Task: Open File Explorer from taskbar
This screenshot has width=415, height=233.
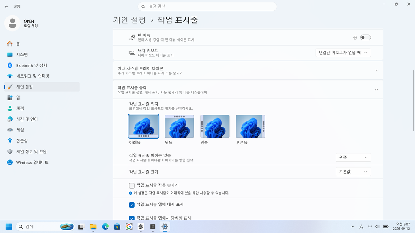Action: click(93, 227)
